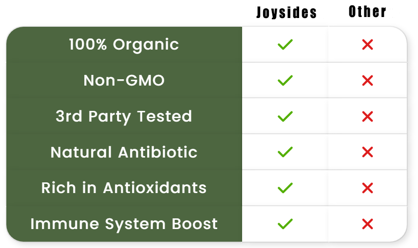
Task: Click the 100% Organic row label
Action: click(124, 45)
